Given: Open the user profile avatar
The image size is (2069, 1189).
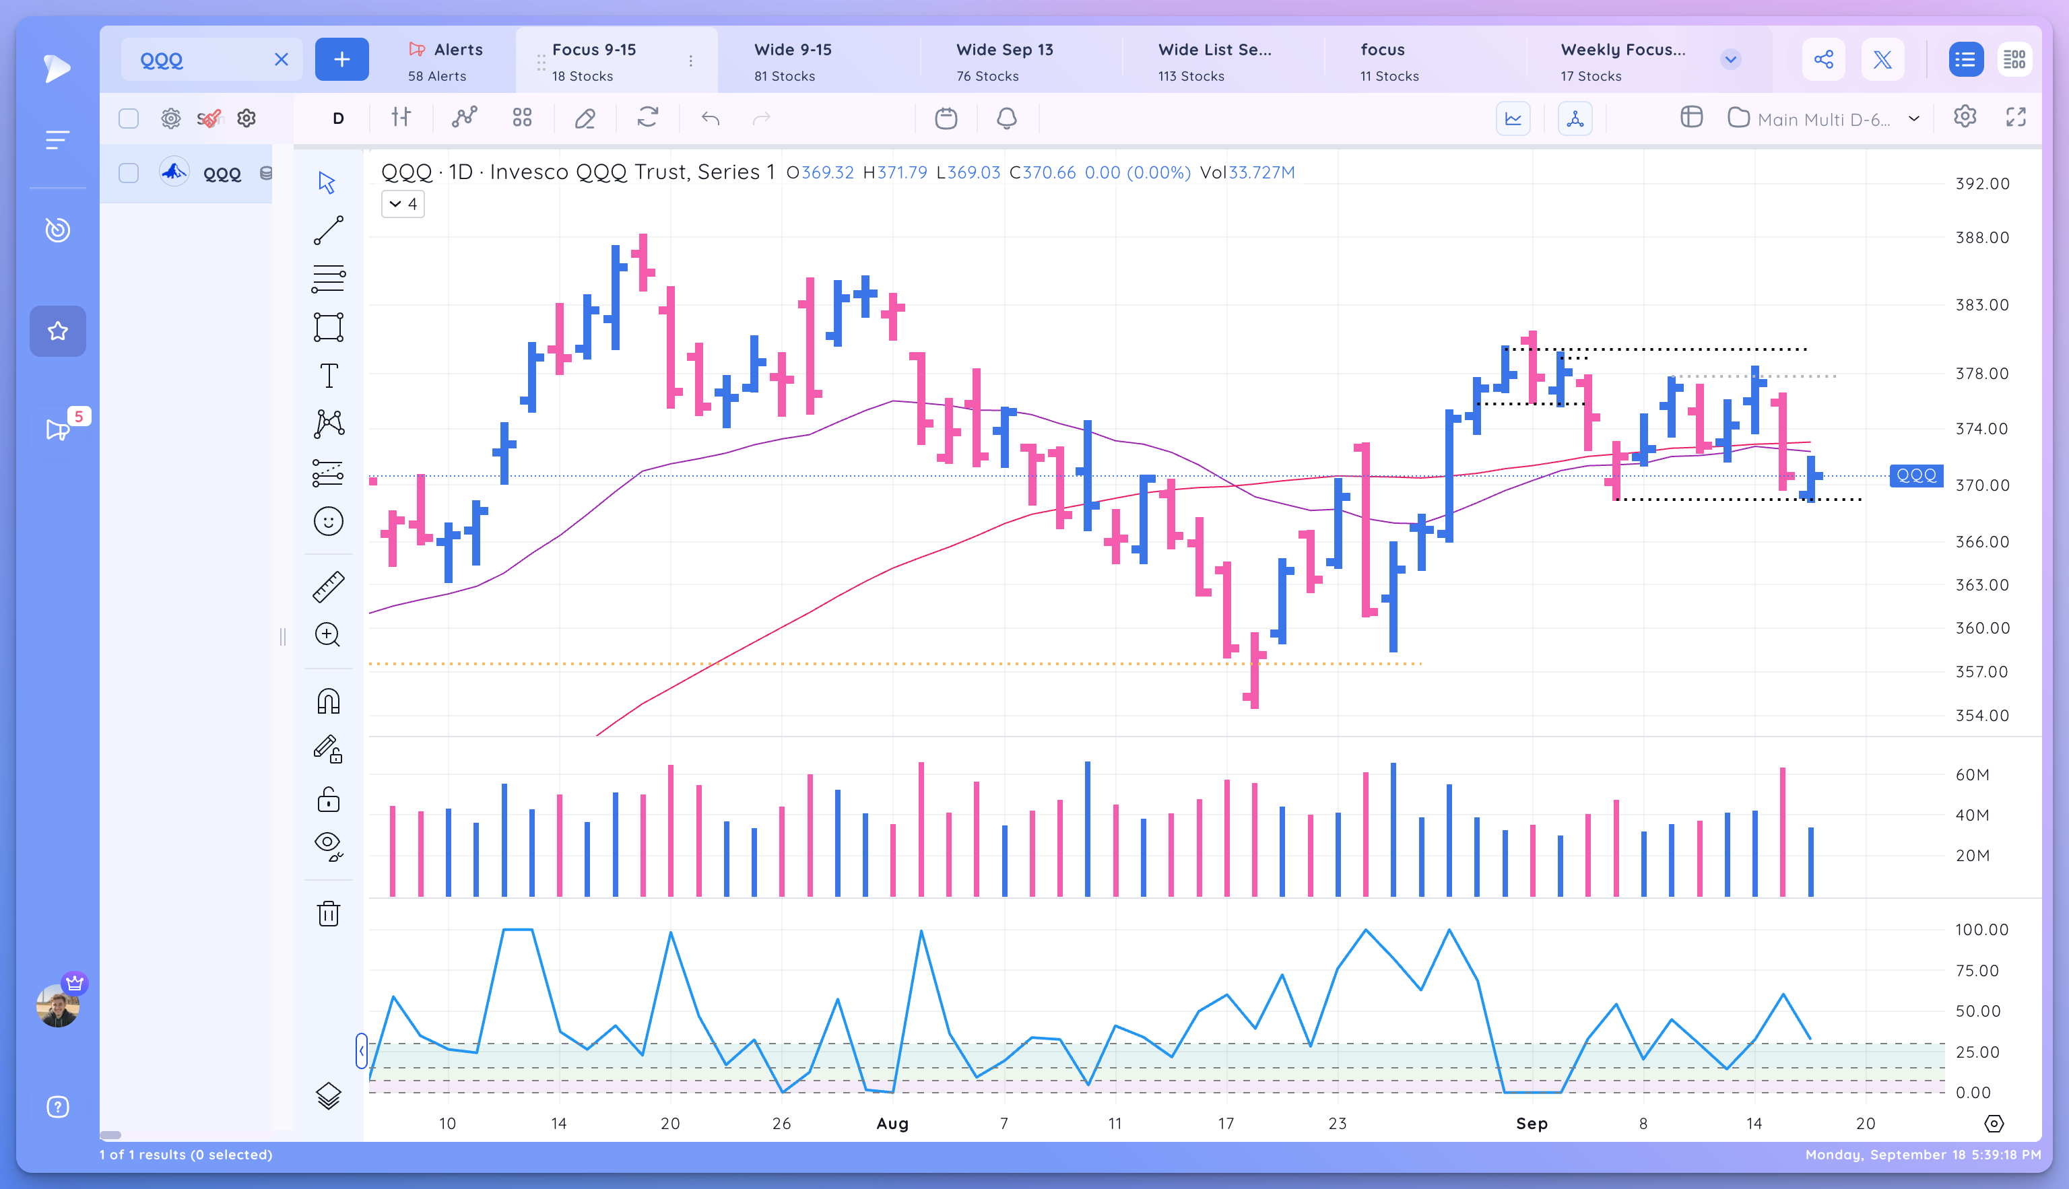Looking at the screenshot, I should coord(58,1005).
